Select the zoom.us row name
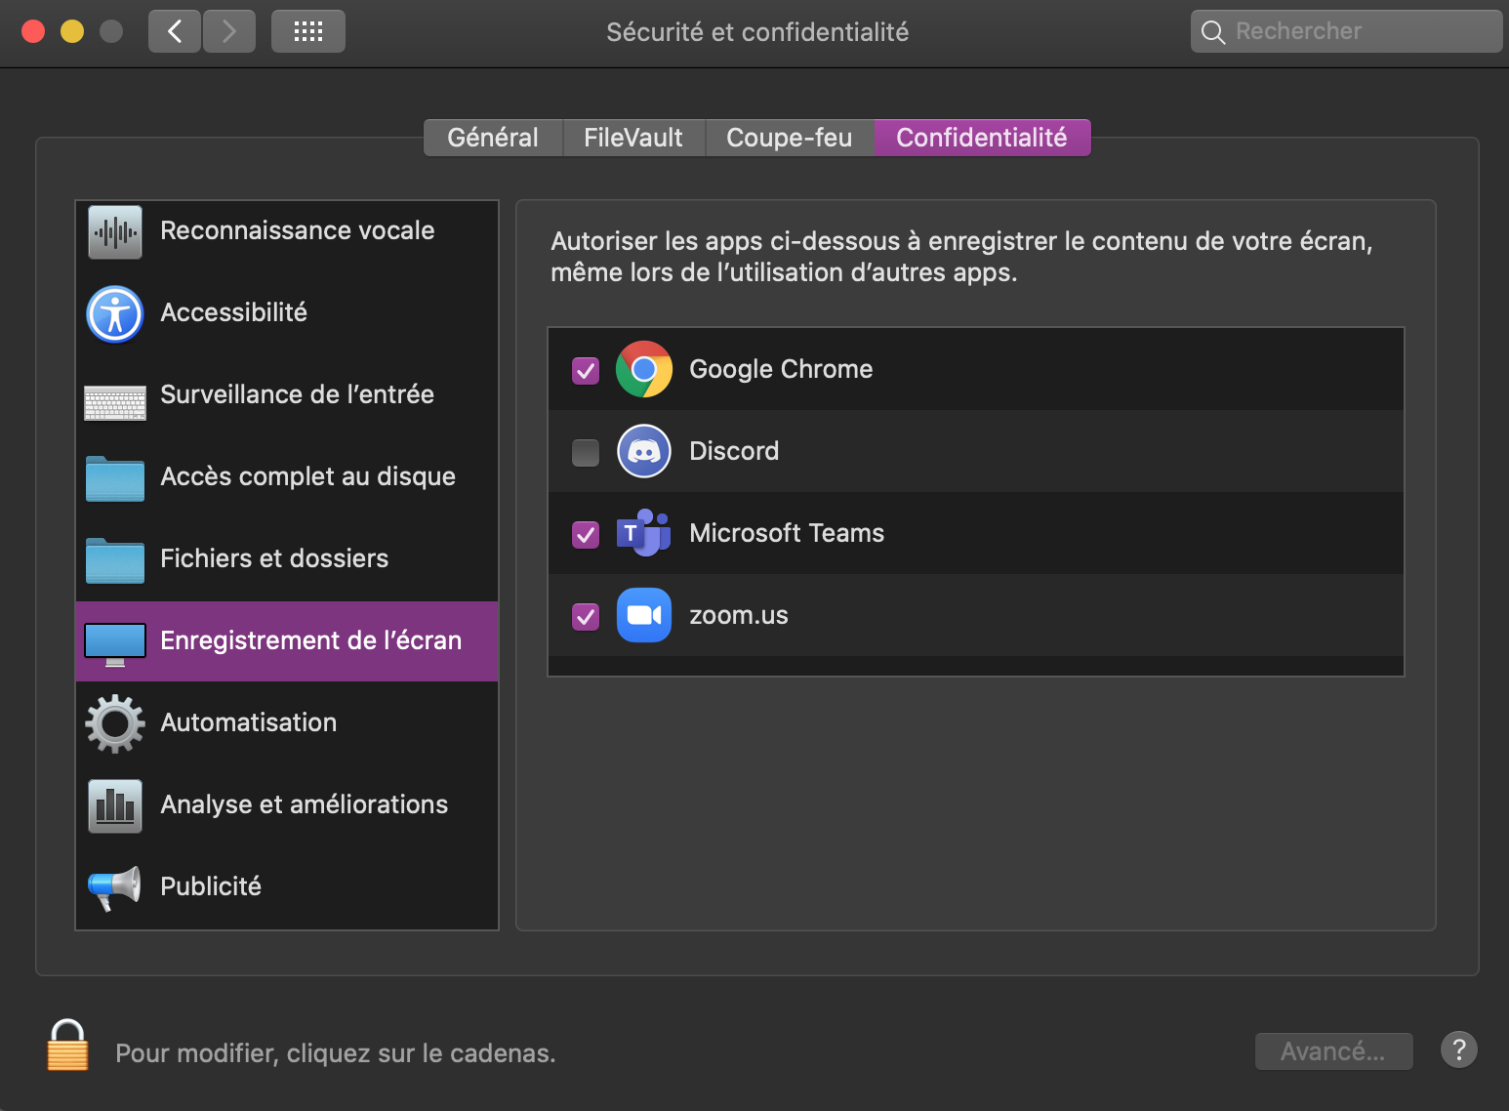Image resolution: width=1509 pixels, height=1111 pixels. (739, 616)
